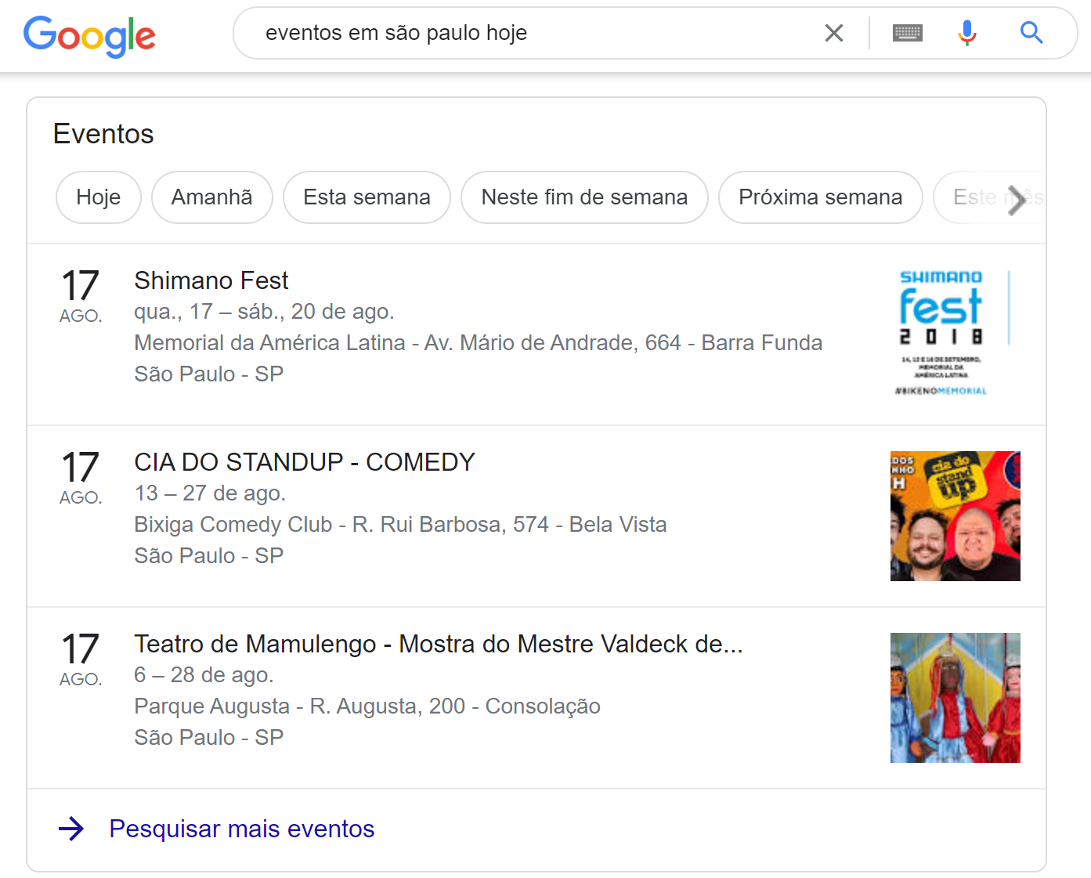Screen dimensions: 1091x878
Task: Enable the Amanhã events filter
Action: coord(211,197)
